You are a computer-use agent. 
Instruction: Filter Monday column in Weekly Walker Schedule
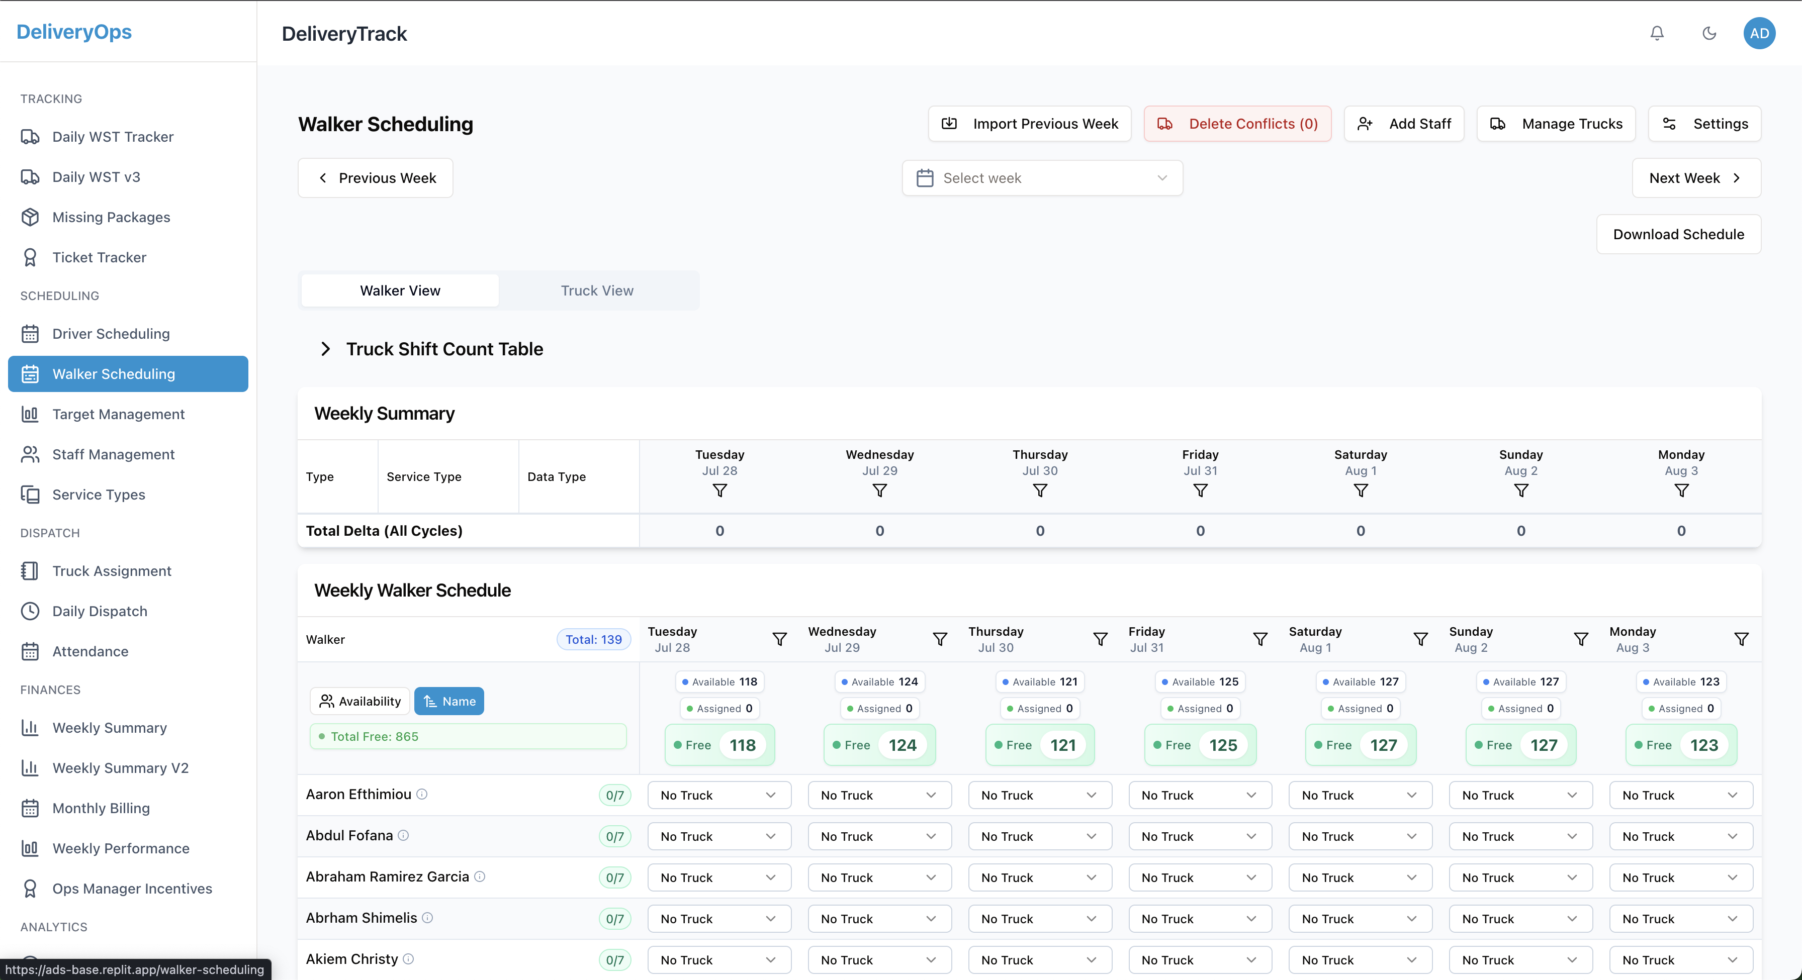[1741, 639]
